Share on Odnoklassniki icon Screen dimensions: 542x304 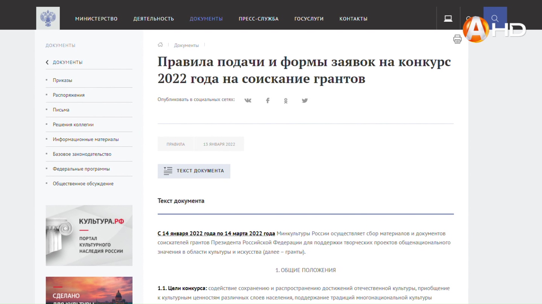(286, 100)
